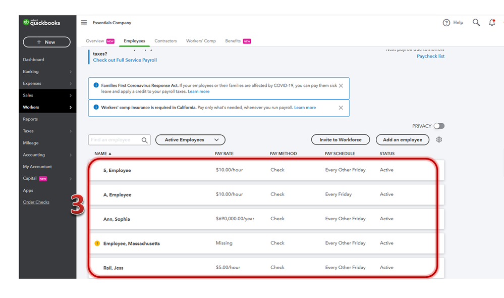Click Learn more in Workers' comp notice

(x=305, y=108)
